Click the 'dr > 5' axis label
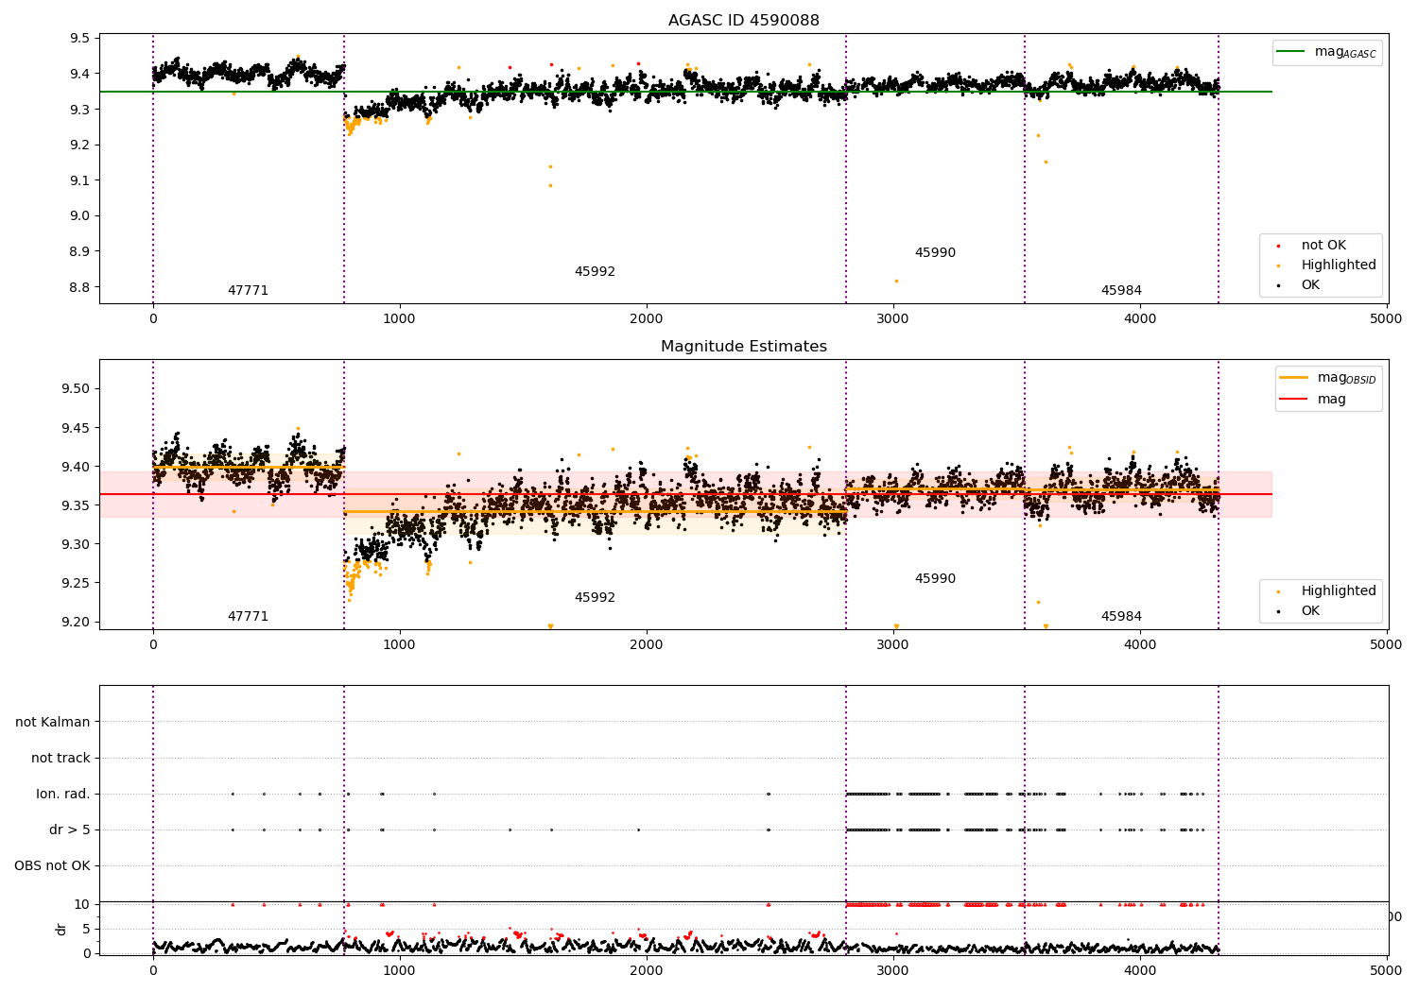Viewport: 1418px width, 992px height. click(70, 830)
